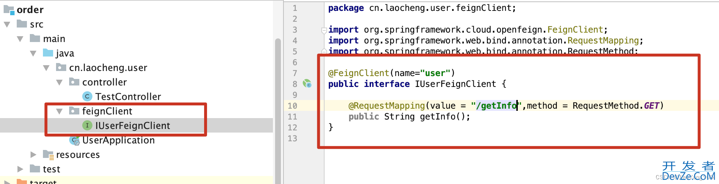This screenshot has height=184, width=719.
Task: Select the java source folder label
Action: pos(65,53)
